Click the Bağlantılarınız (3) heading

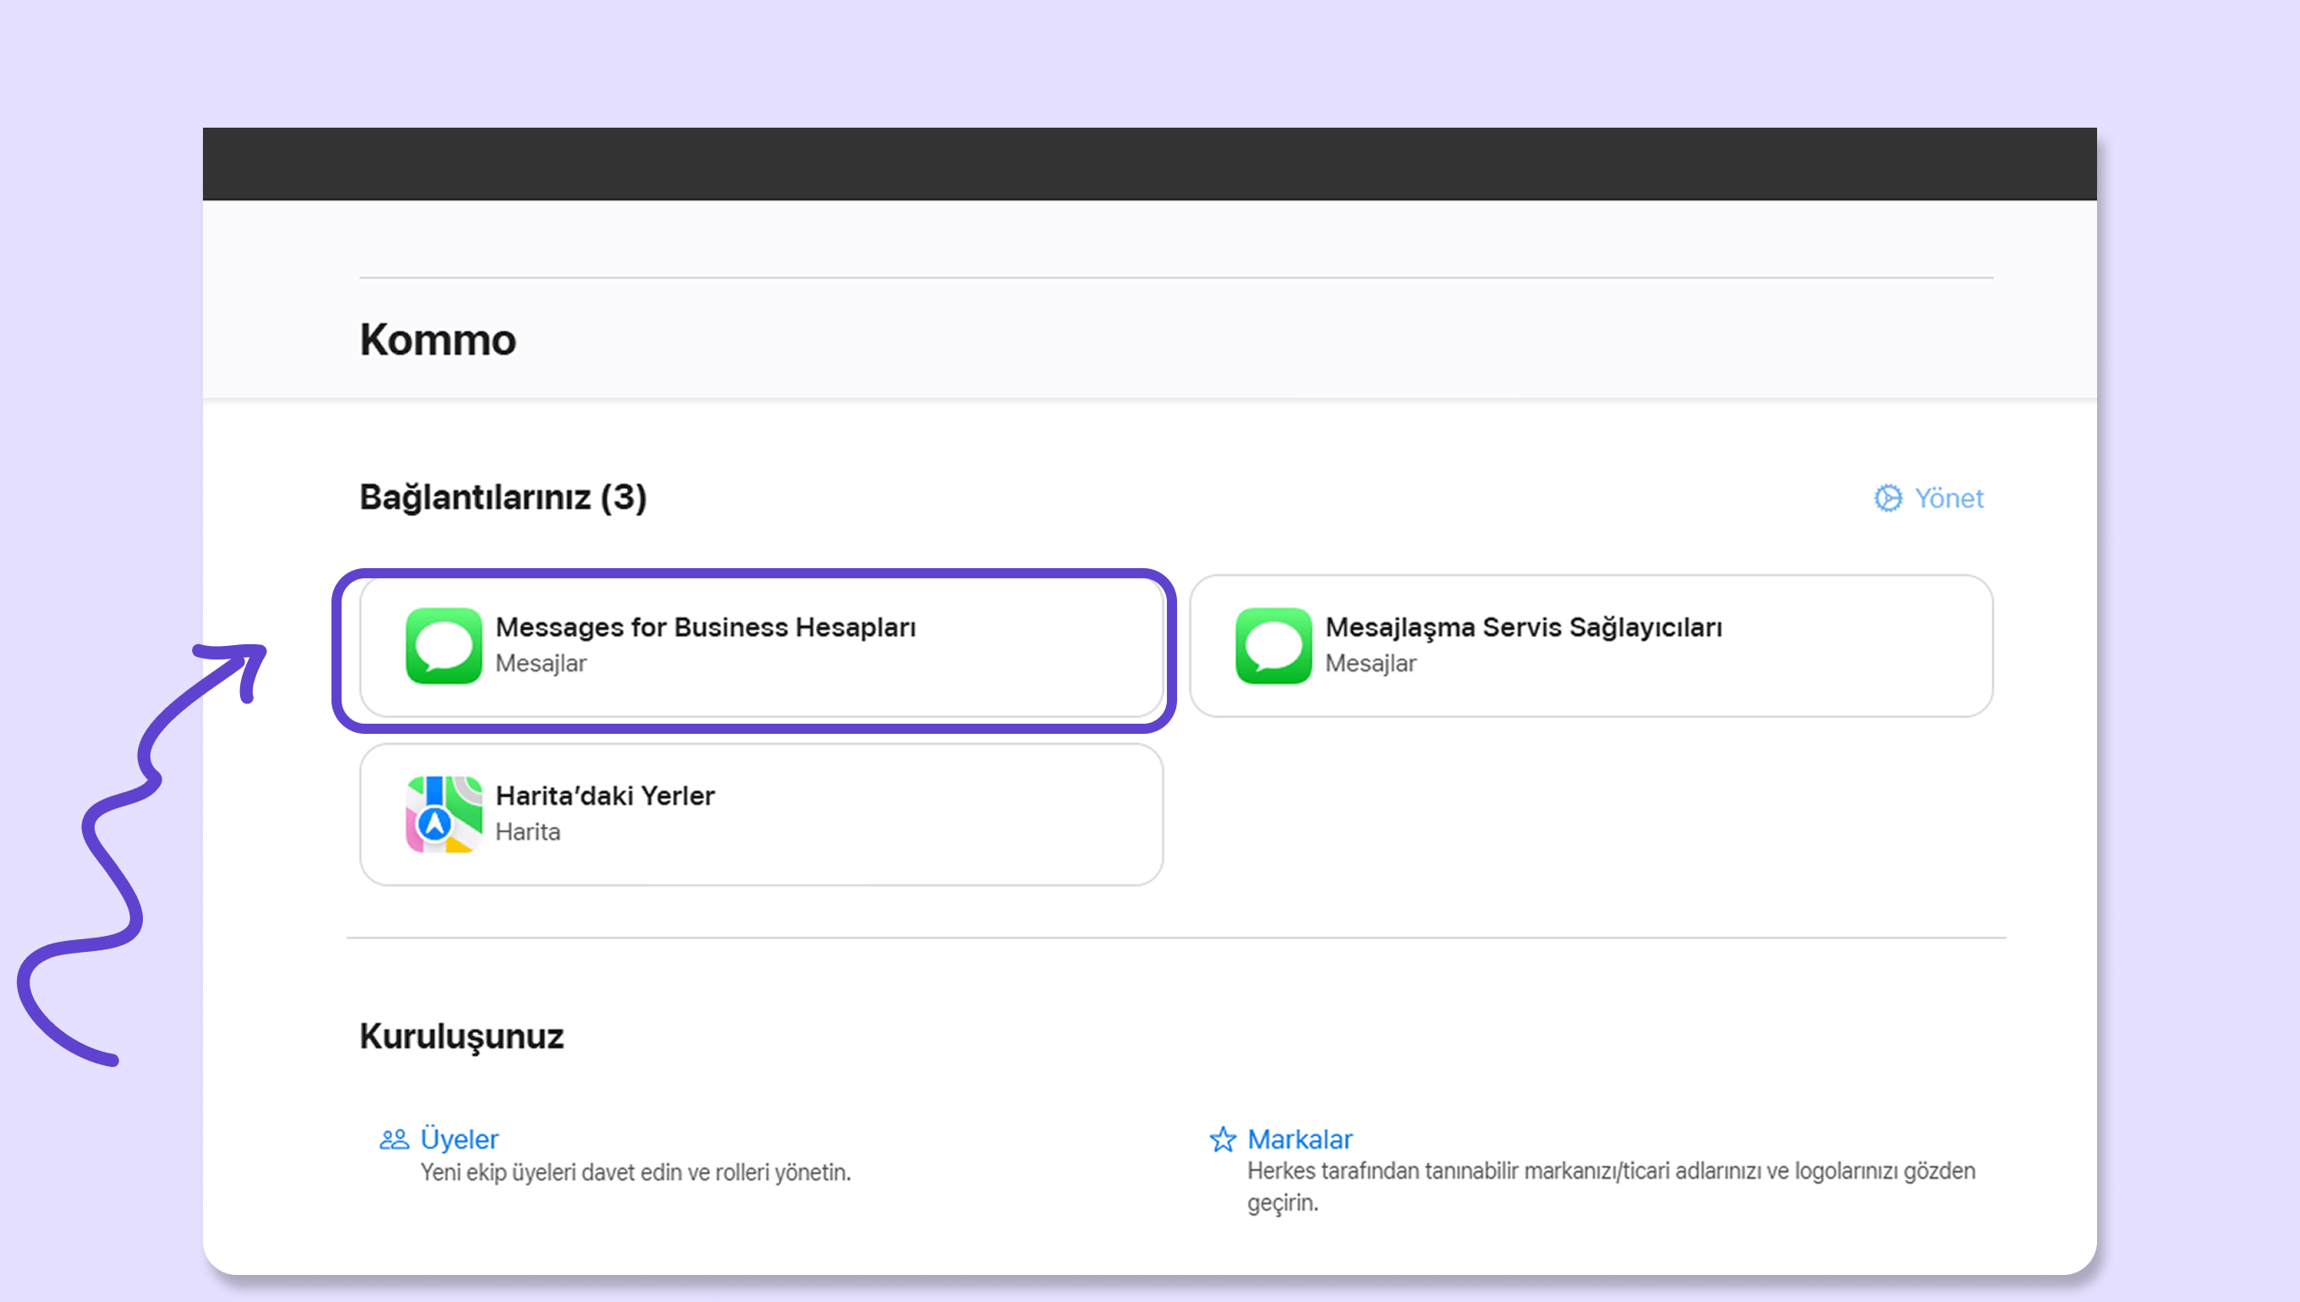(x=502, y=497)
